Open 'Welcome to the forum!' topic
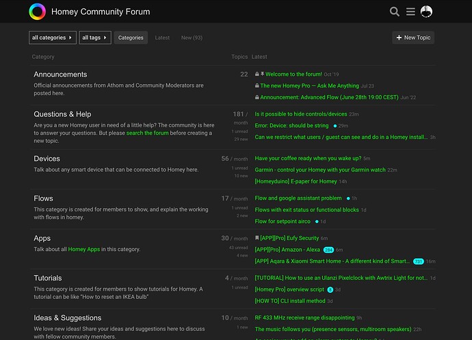Screen dimensions: 472x340 point(293,74)
